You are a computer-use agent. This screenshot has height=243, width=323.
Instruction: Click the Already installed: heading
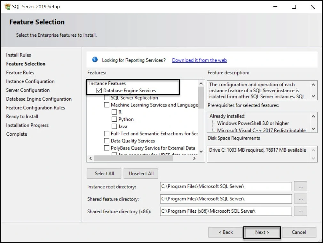coord(227,116)
